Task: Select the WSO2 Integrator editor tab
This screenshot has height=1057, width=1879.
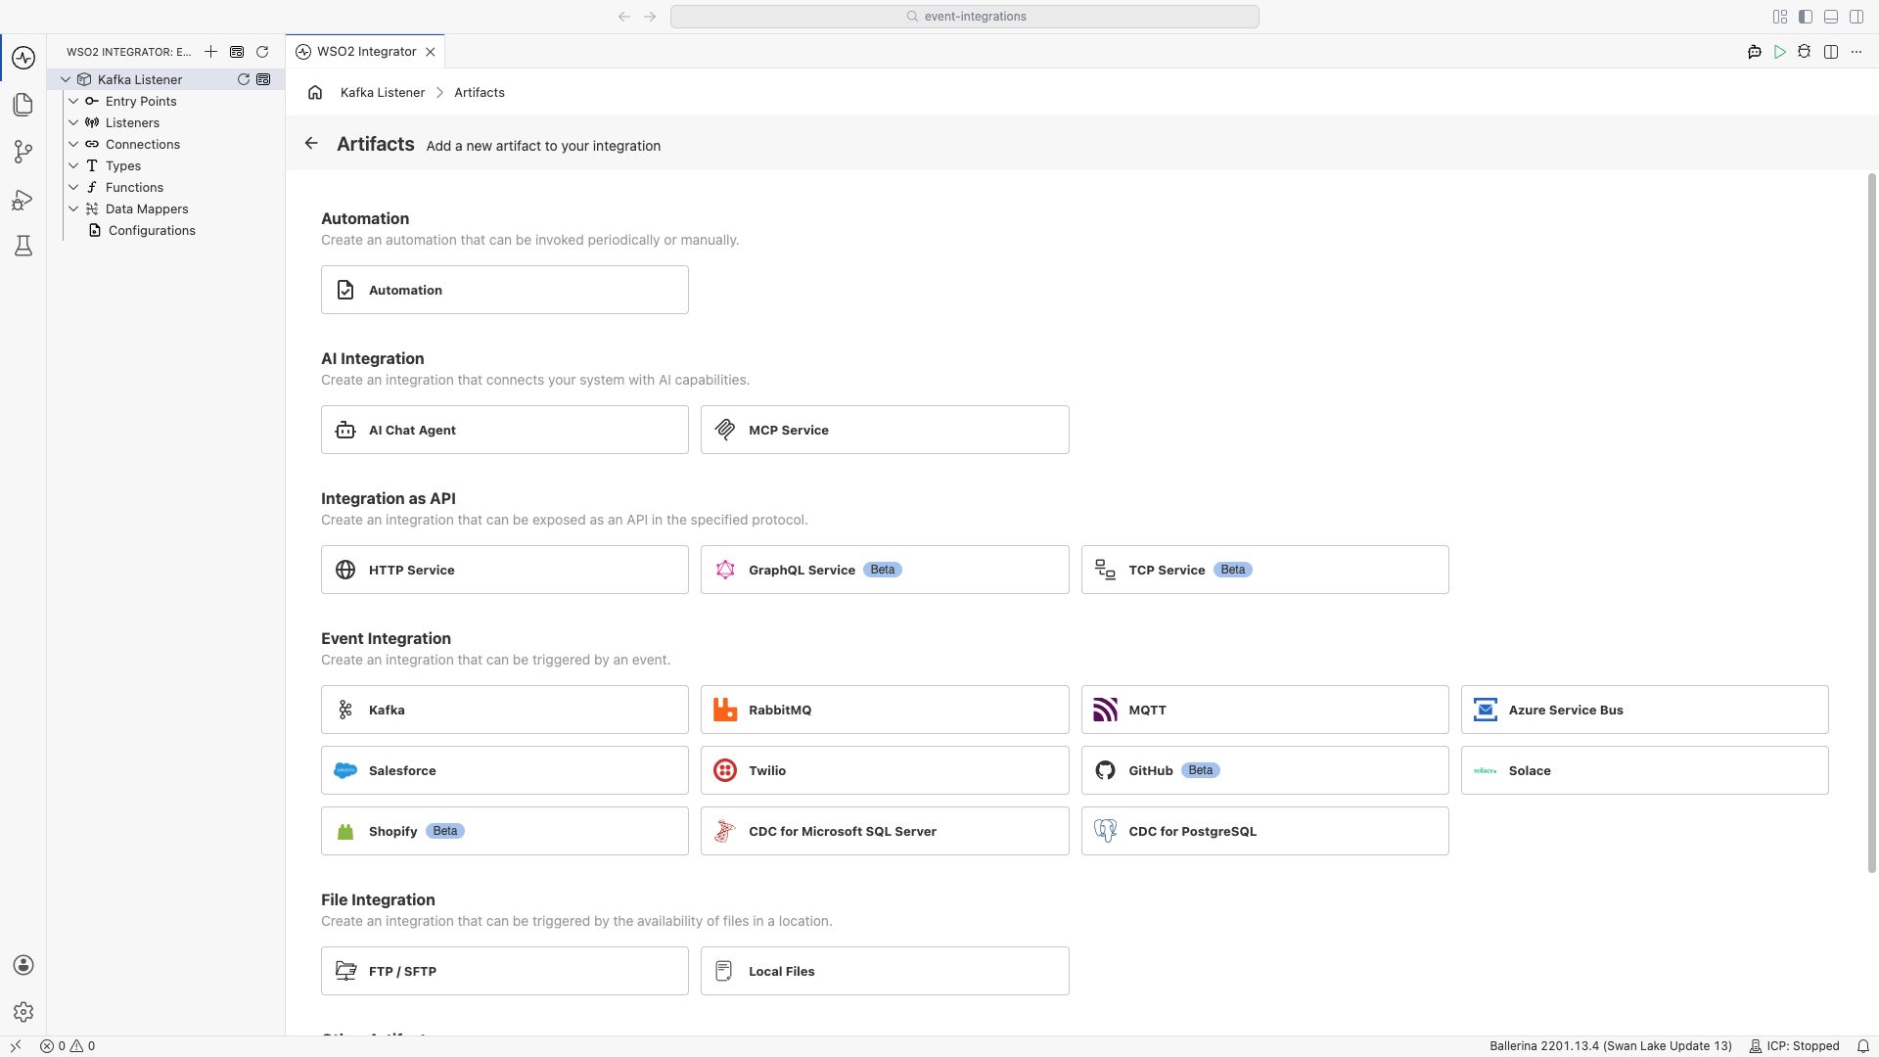Action: [366, 52]
